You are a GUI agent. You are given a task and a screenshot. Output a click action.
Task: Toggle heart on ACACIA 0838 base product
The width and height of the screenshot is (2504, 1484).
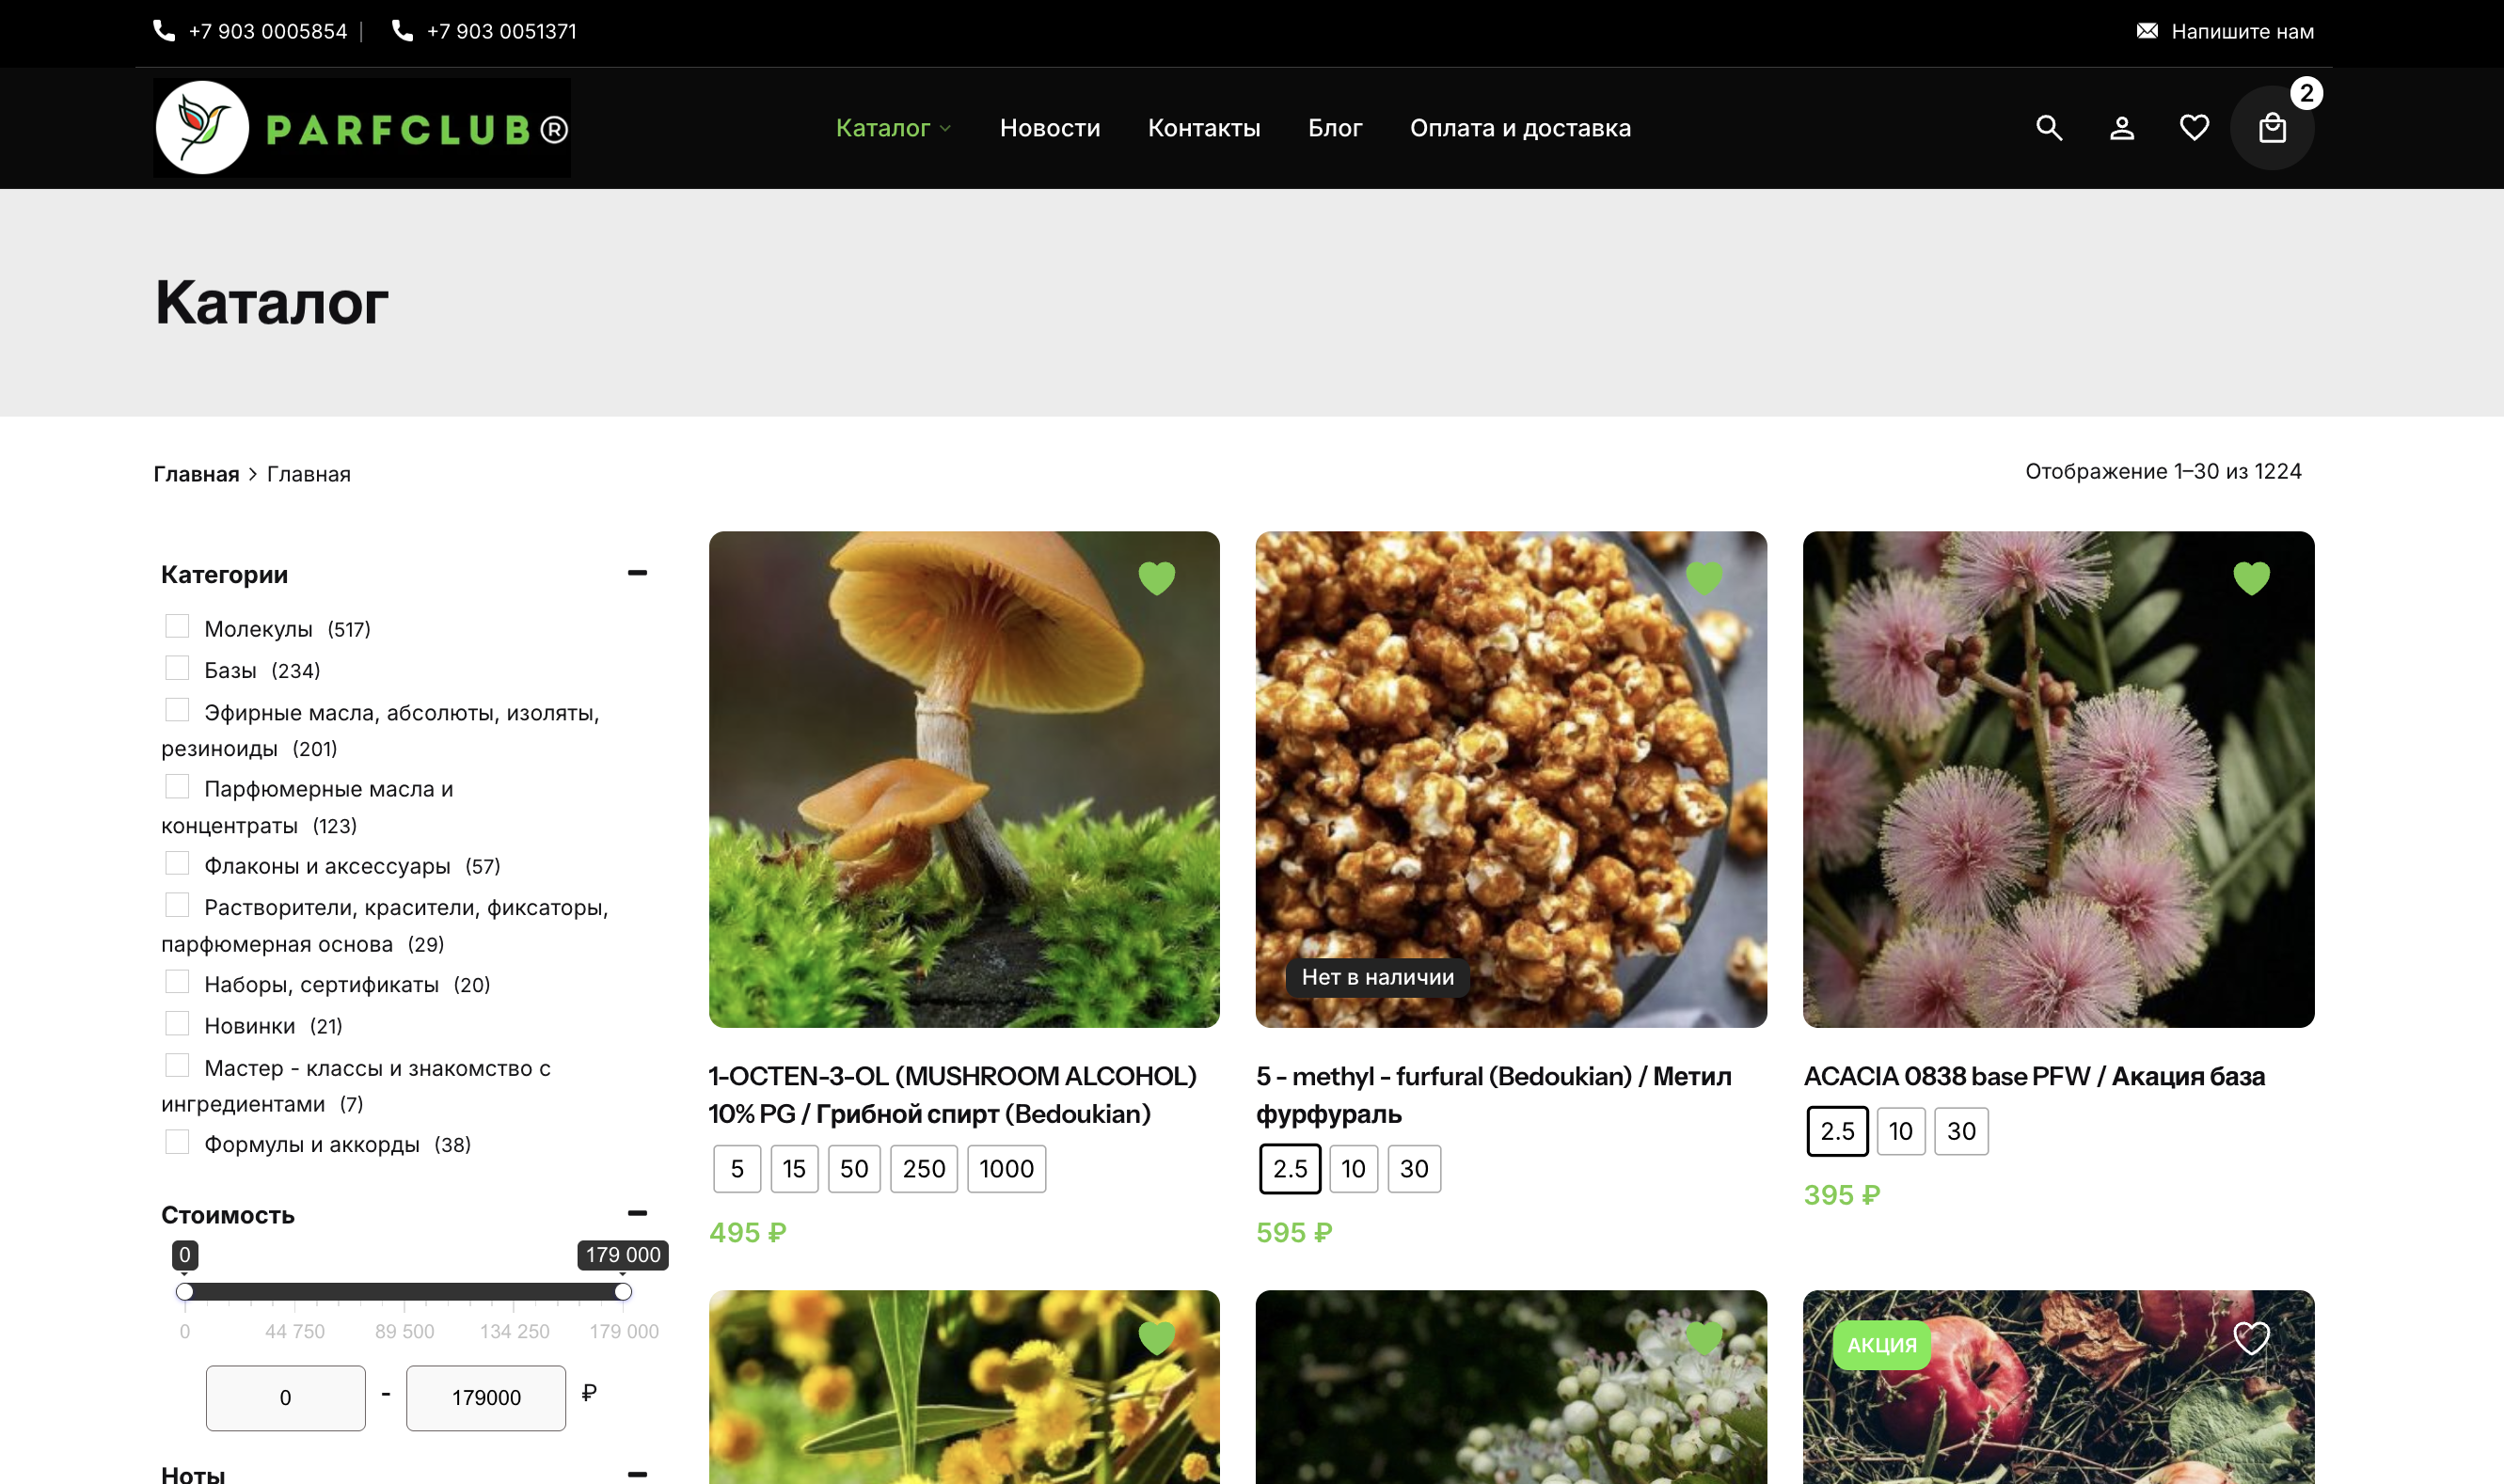pos(2251,577)
